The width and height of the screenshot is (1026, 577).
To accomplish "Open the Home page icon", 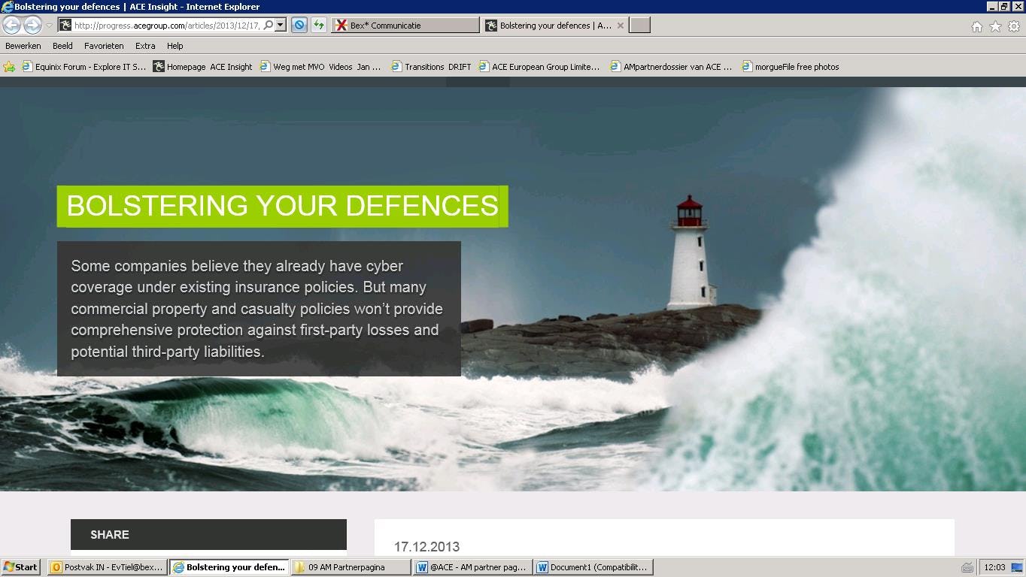I will click(x=976, y=26).
